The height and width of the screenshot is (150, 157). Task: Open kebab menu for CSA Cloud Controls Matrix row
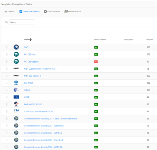pyautogui.click(x=7, y=111)
